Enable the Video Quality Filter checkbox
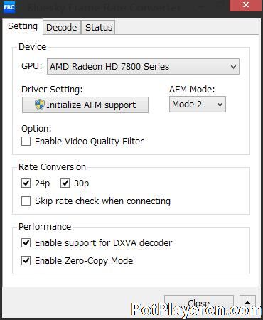 tap(26, 142)
